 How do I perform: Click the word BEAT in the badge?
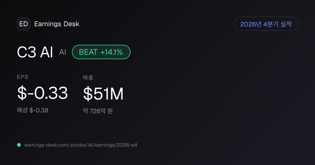[x=88, y=52]
